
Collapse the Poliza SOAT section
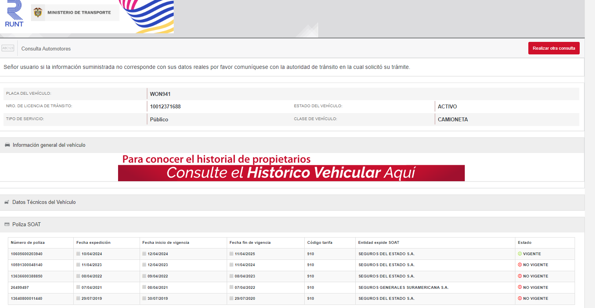[x=26, y=225]
